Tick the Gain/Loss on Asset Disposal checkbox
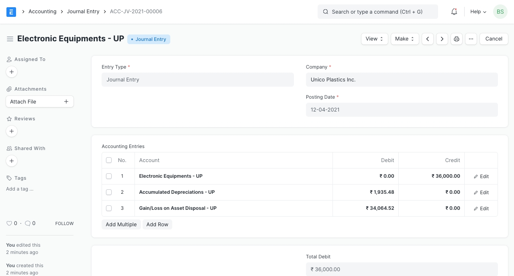This screenshot has width=514, height=276. coord(109,208)
